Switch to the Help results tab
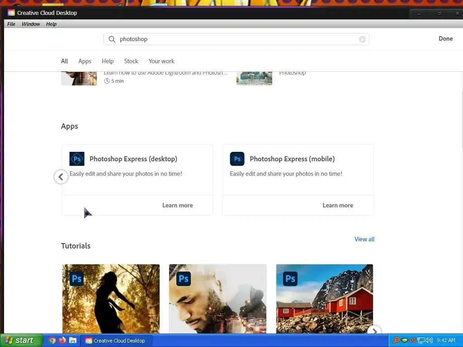 [x=108, y=61]
